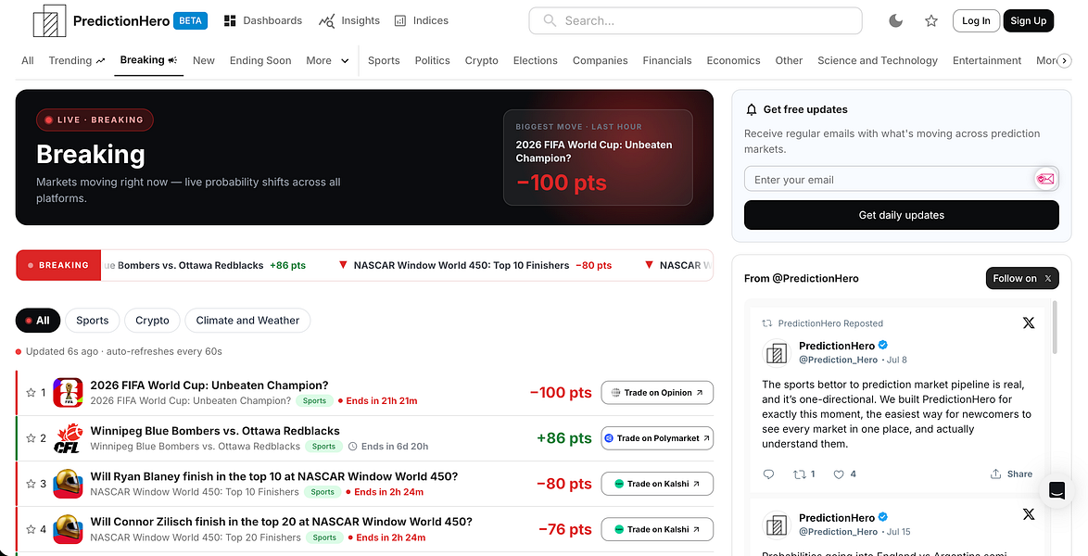
Task: Toggle dark mode moon icon
Action: pos(896,20)
